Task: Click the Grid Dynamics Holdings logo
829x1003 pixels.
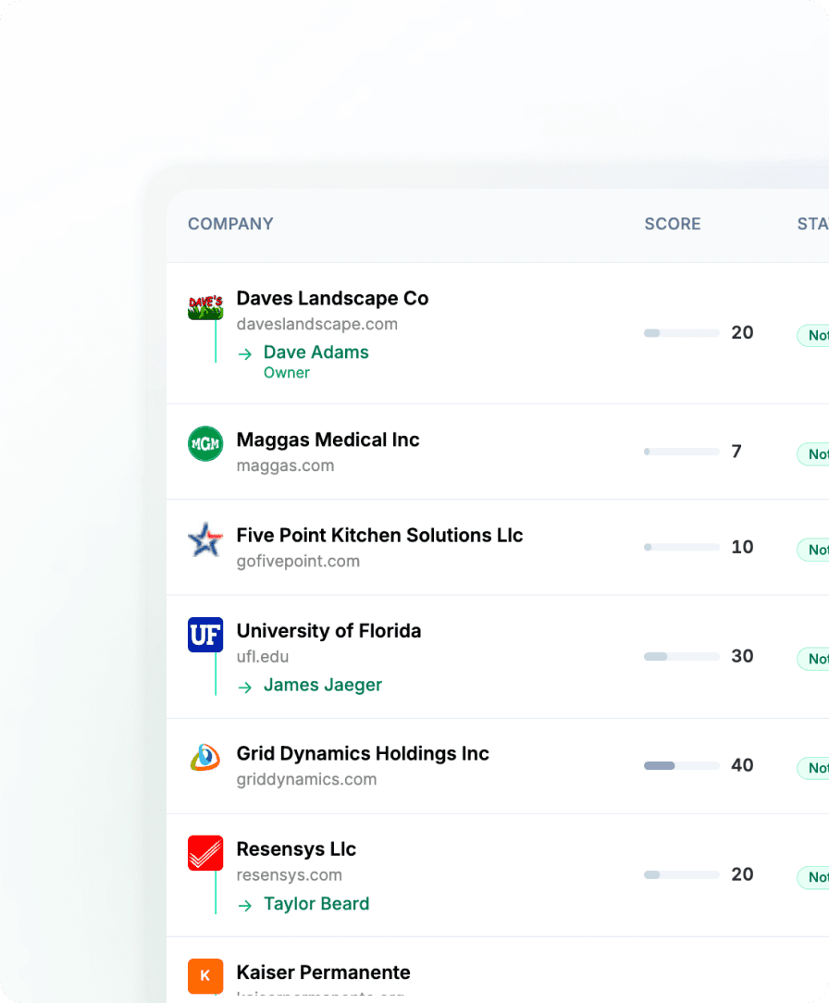Action: click(x=205, y=758)
